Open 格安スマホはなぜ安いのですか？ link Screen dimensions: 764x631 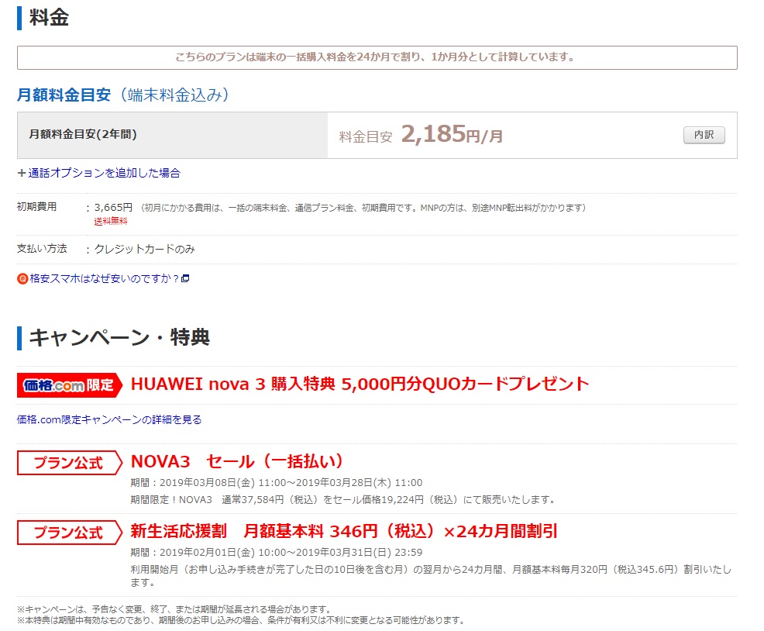pyautogui.click(x=105, y=278)
